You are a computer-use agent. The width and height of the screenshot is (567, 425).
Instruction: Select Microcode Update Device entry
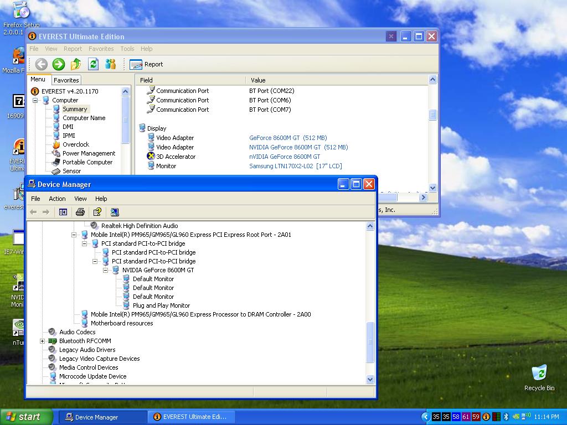92,376
